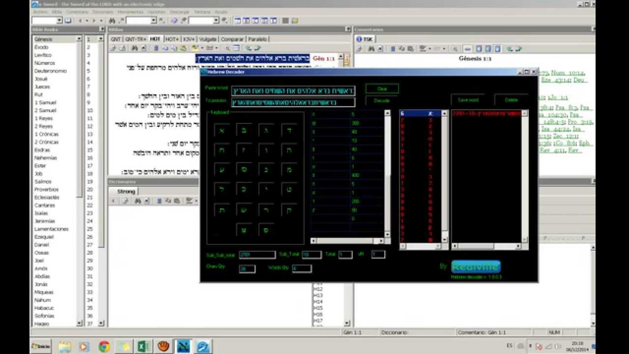The height and width of the screenshot is (354, 629).
Task: Switch to the KJV+ Bible tab
Action: coord(189,39)
